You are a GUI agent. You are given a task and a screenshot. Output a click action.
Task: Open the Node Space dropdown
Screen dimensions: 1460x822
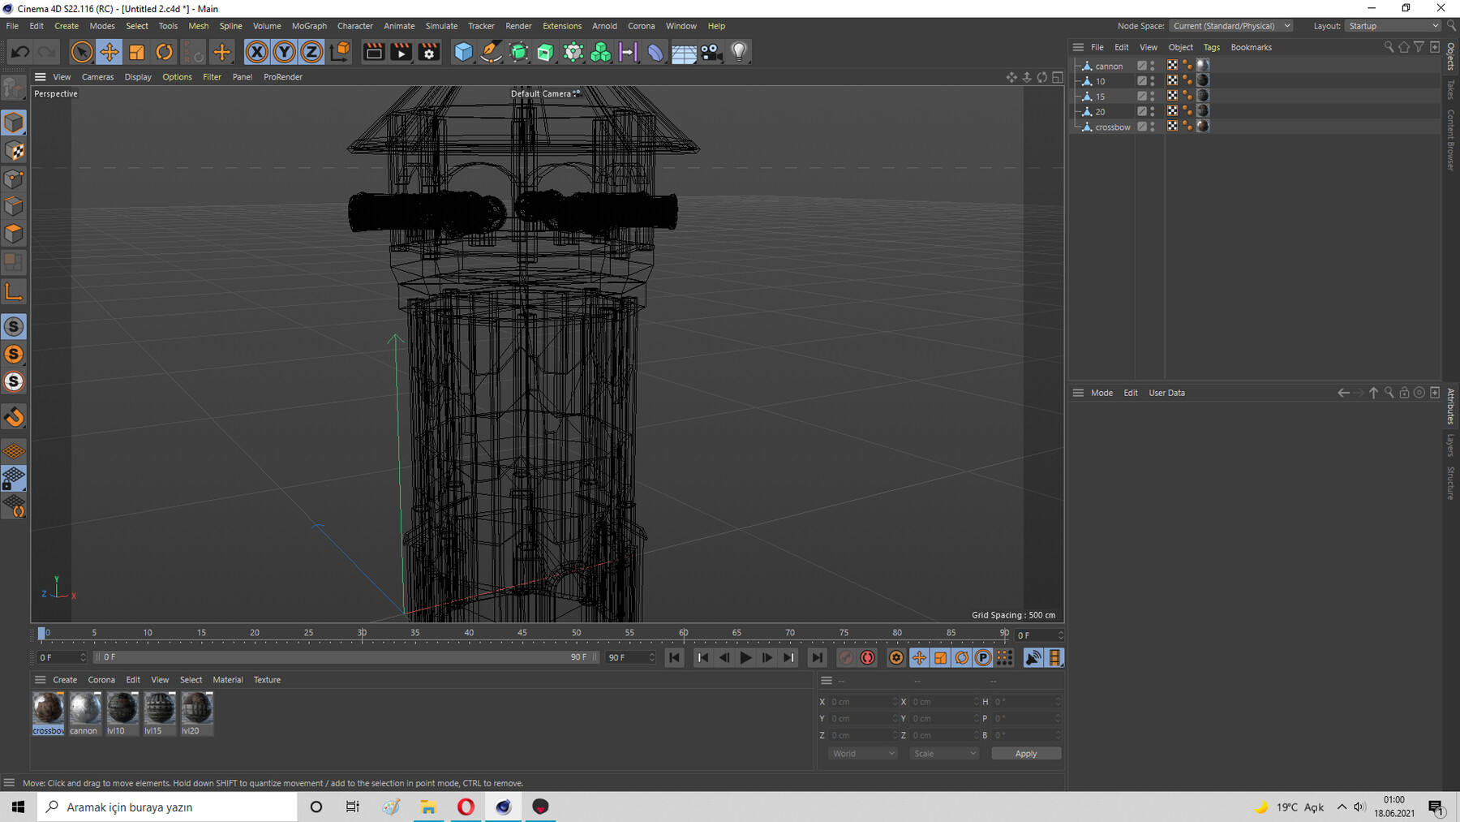1230,26
